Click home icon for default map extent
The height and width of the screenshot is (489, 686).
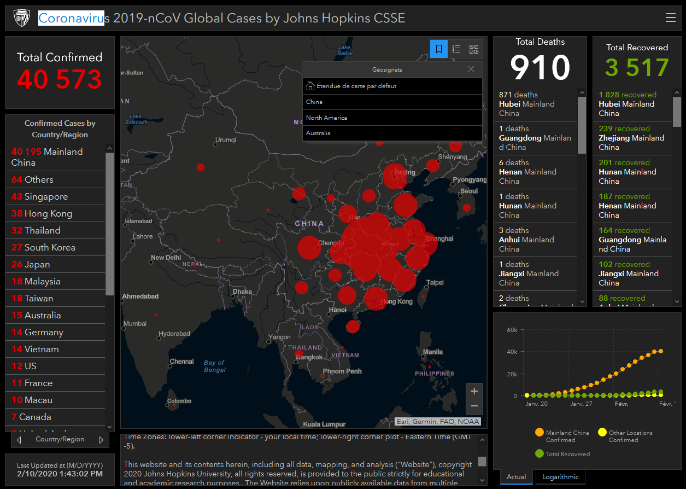pos(310,86)
